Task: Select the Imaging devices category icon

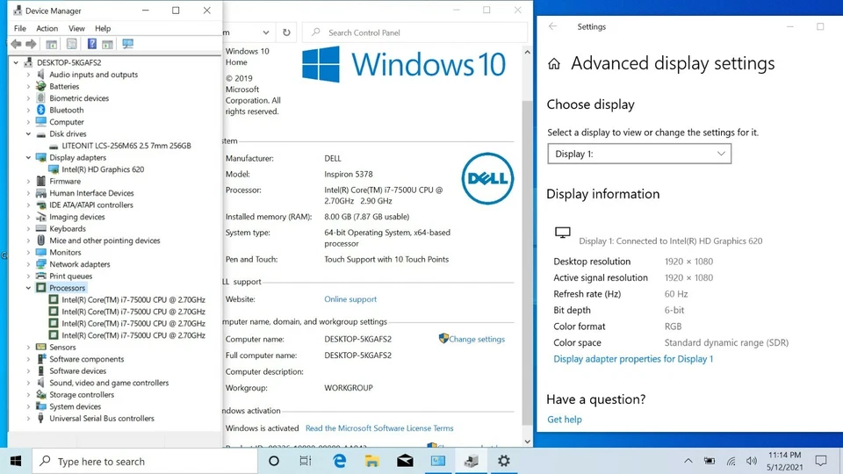Action: coord(41,217)
